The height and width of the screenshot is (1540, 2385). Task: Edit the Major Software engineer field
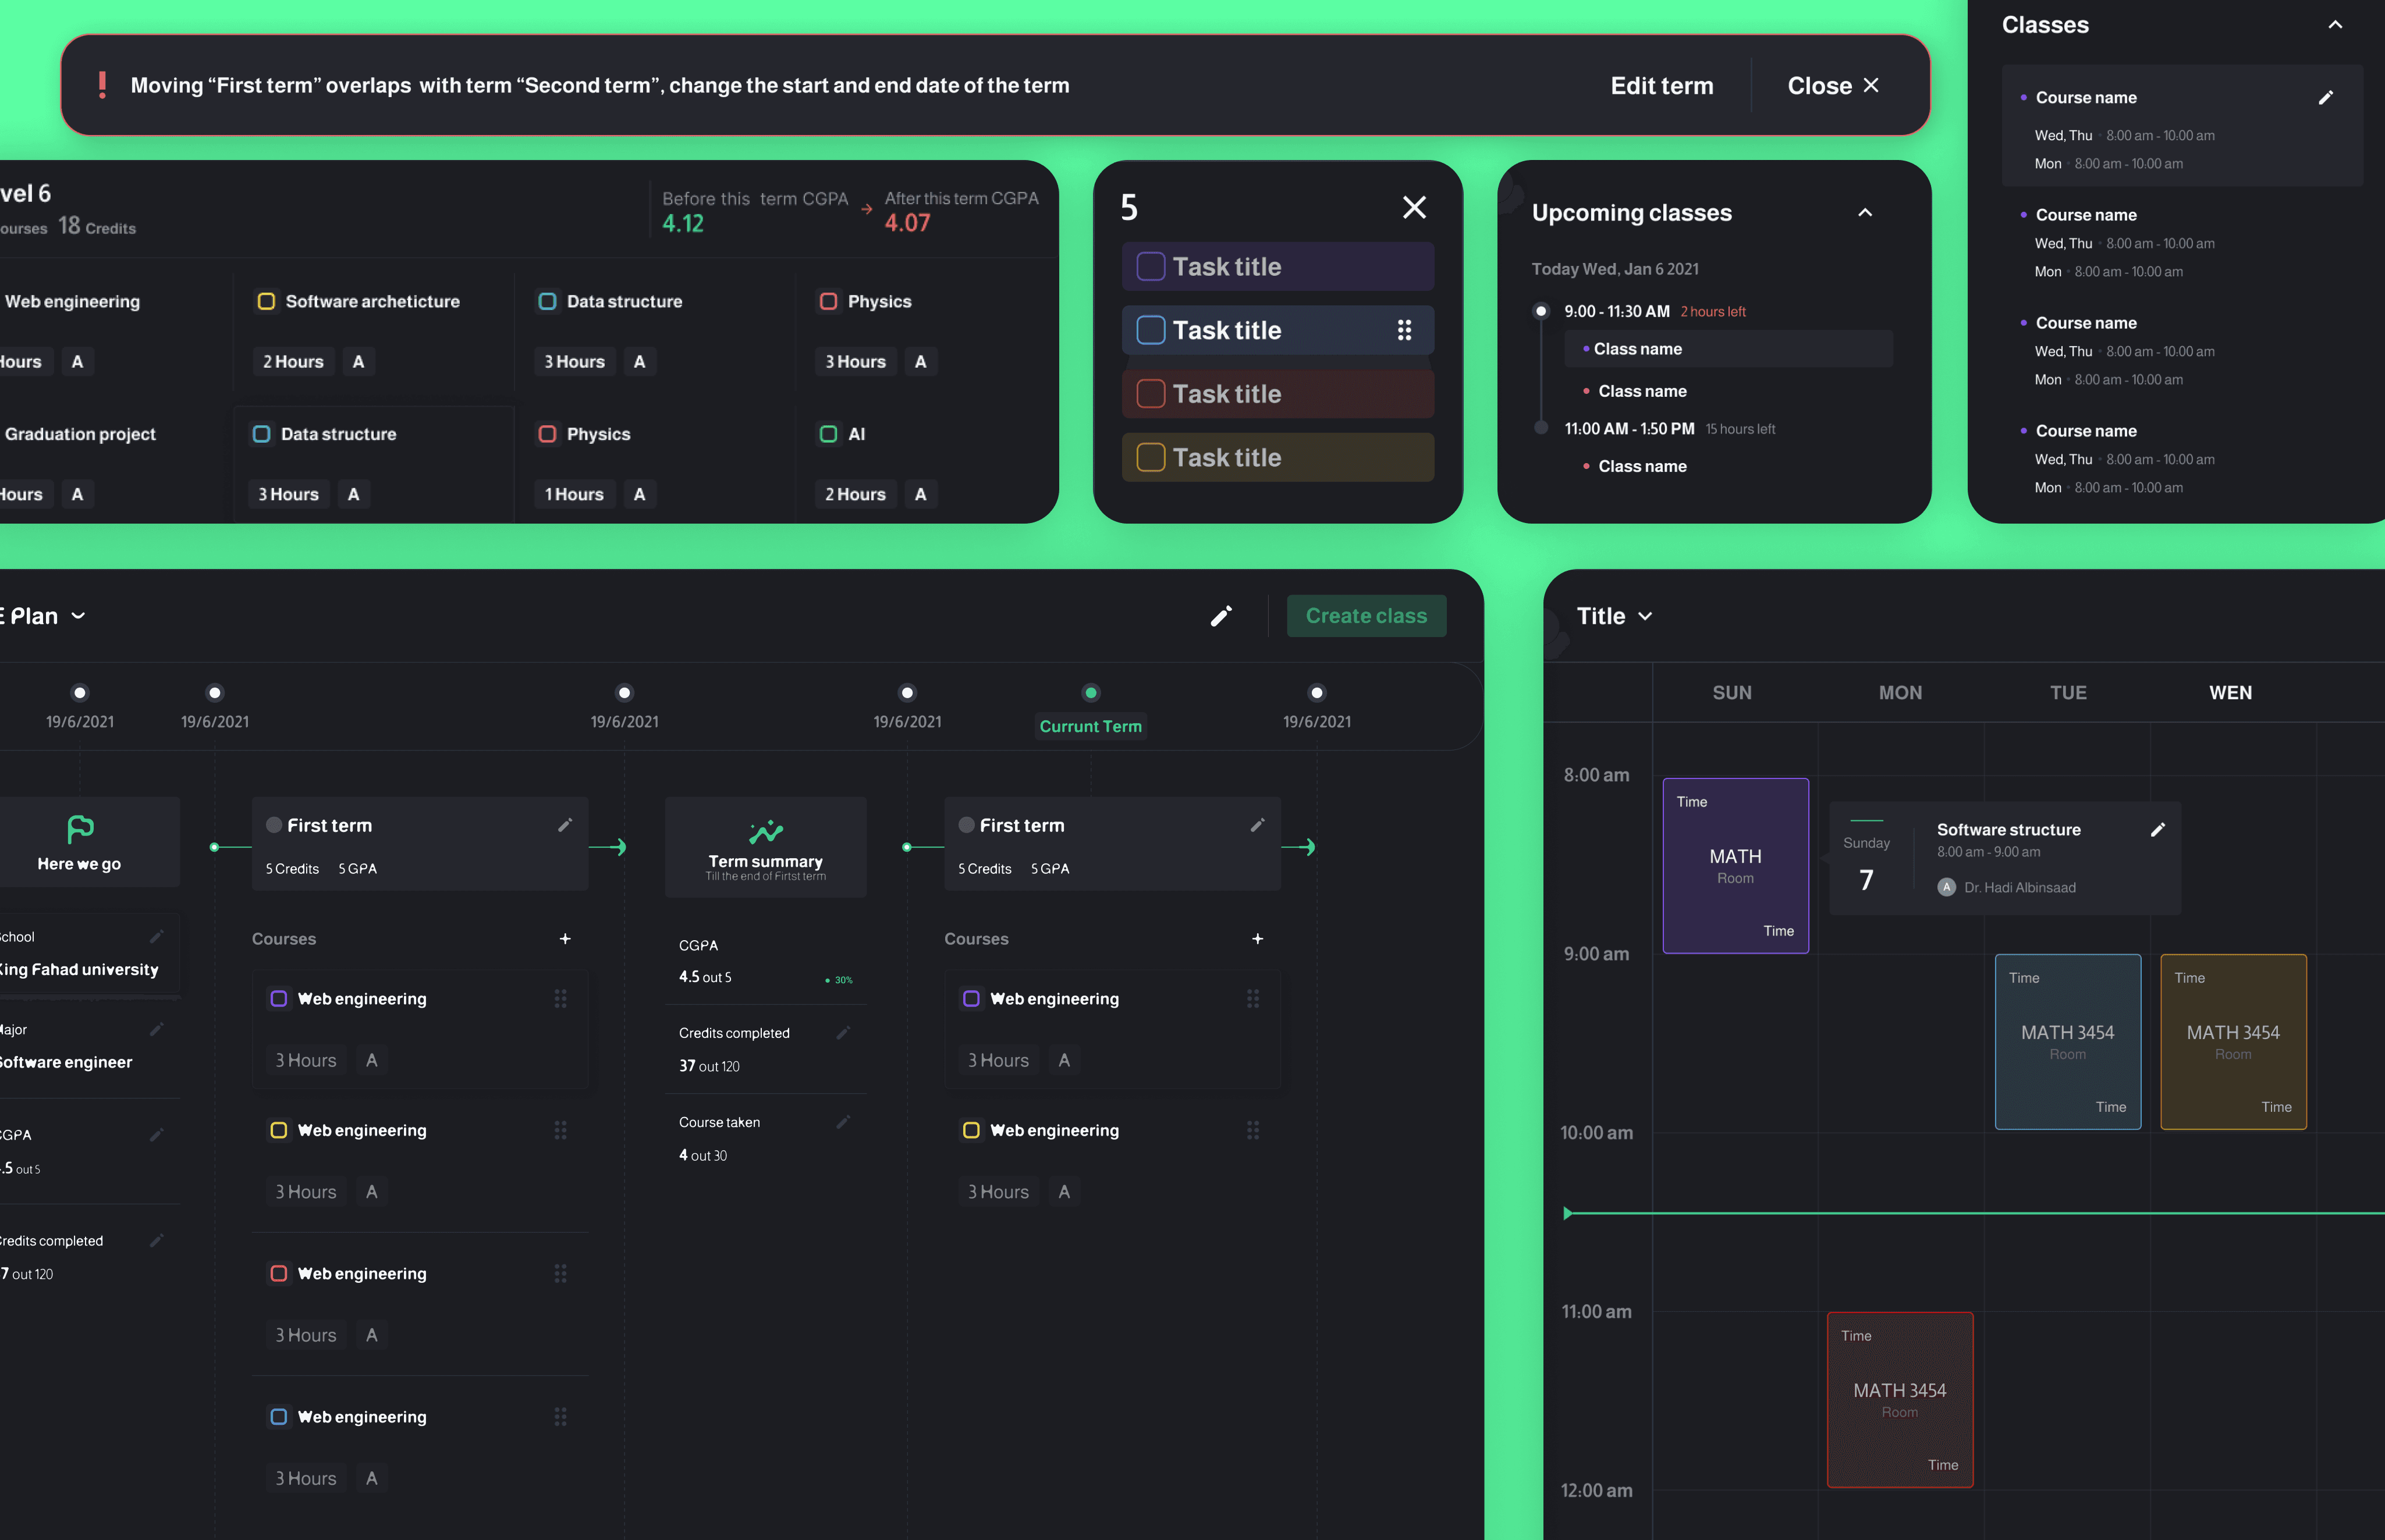157,1029
